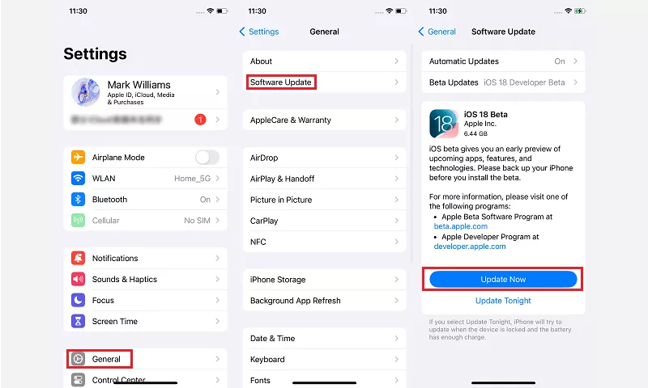Tap the General gear icon

coord(78,359)
